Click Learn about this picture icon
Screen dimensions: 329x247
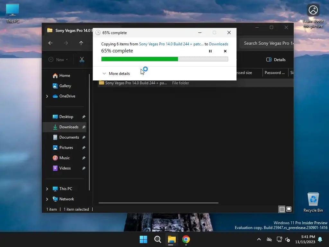click(313, 16)
